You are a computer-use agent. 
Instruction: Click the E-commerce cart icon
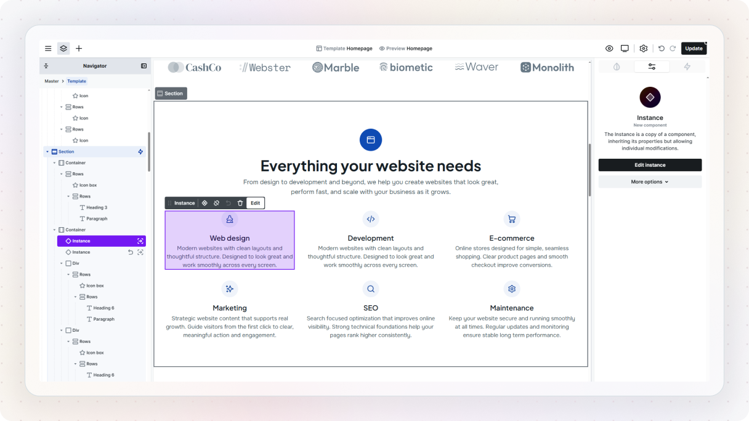pos(511,219)
